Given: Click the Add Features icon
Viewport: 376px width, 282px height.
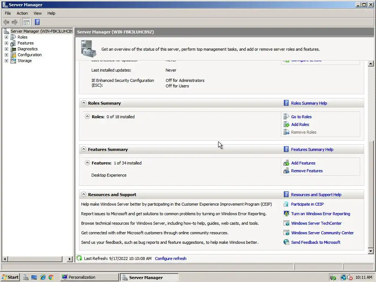Looking at the screenshot, I should tap(286, 163).
